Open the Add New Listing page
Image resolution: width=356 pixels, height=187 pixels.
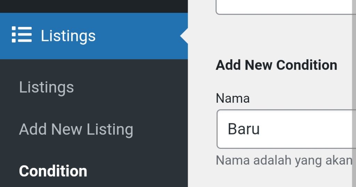click(76, 129)
